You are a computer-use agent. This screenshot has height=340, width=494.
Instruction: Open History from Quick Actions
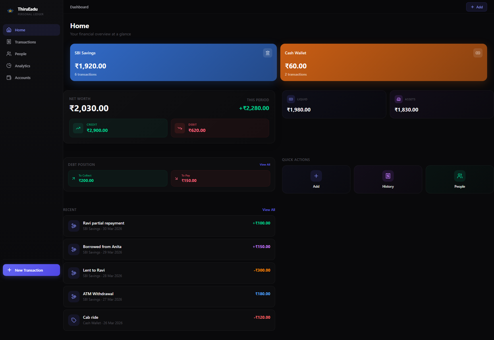coord(388,179)
